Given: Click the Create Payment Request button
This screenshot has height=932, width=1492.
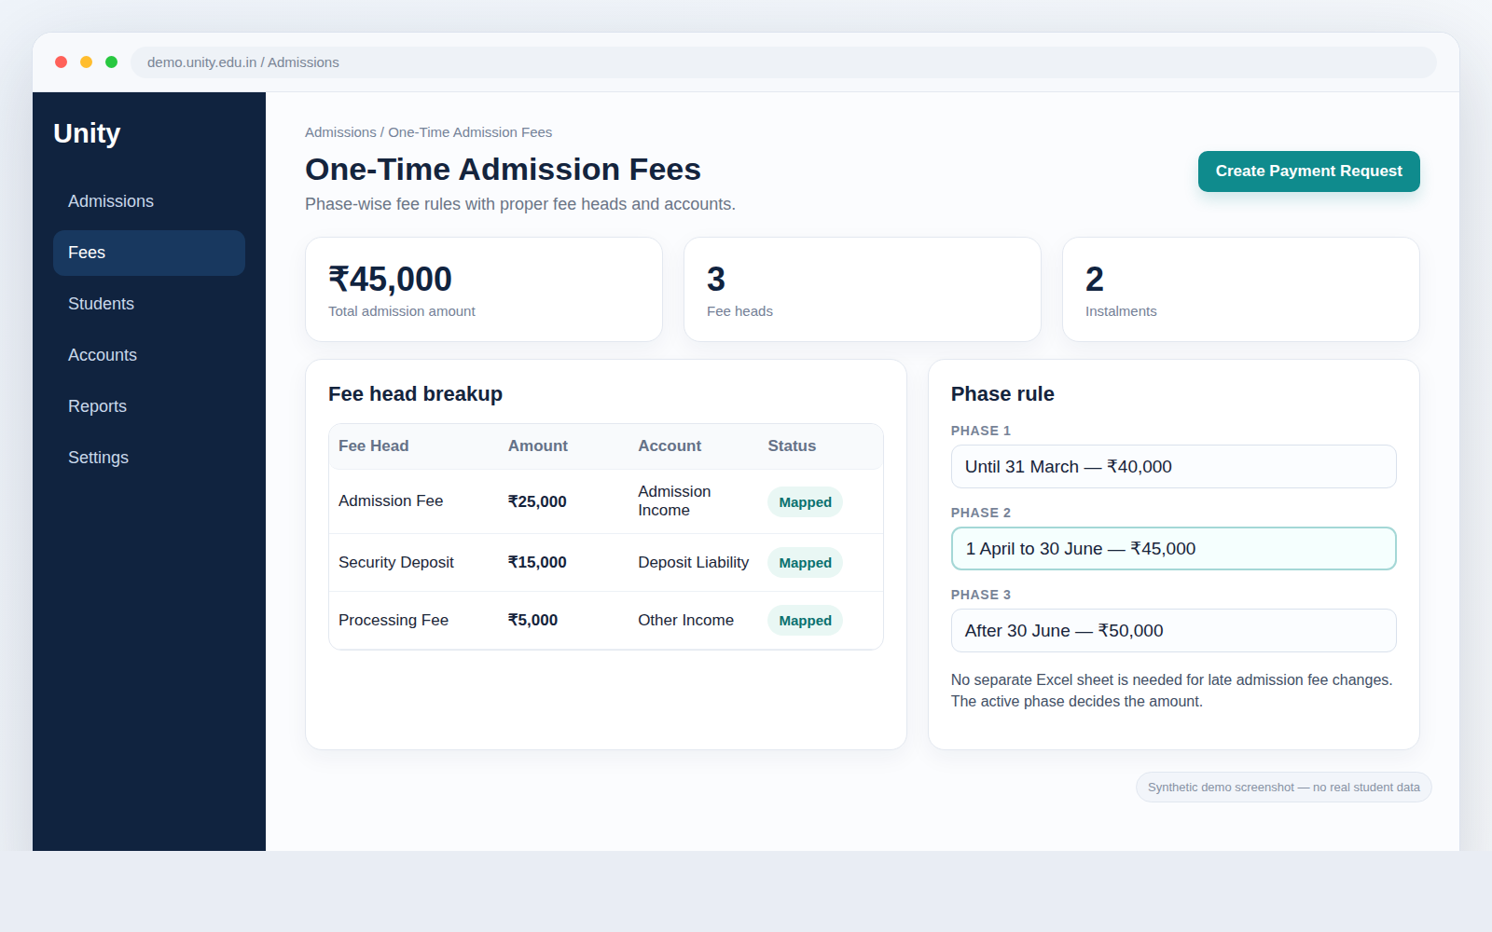Looking at the screenshot, I should (x=1308, y=171).
